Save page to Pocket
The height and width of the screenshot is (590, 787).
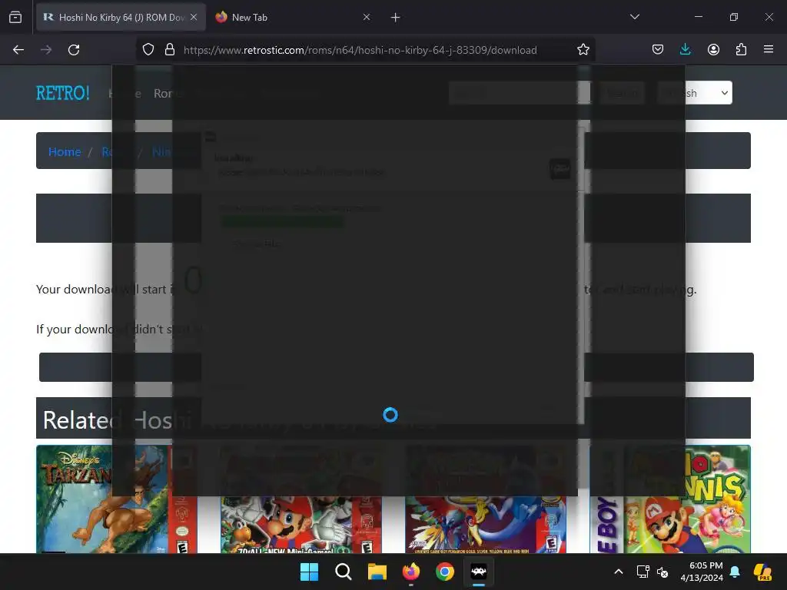click(658, 50)
